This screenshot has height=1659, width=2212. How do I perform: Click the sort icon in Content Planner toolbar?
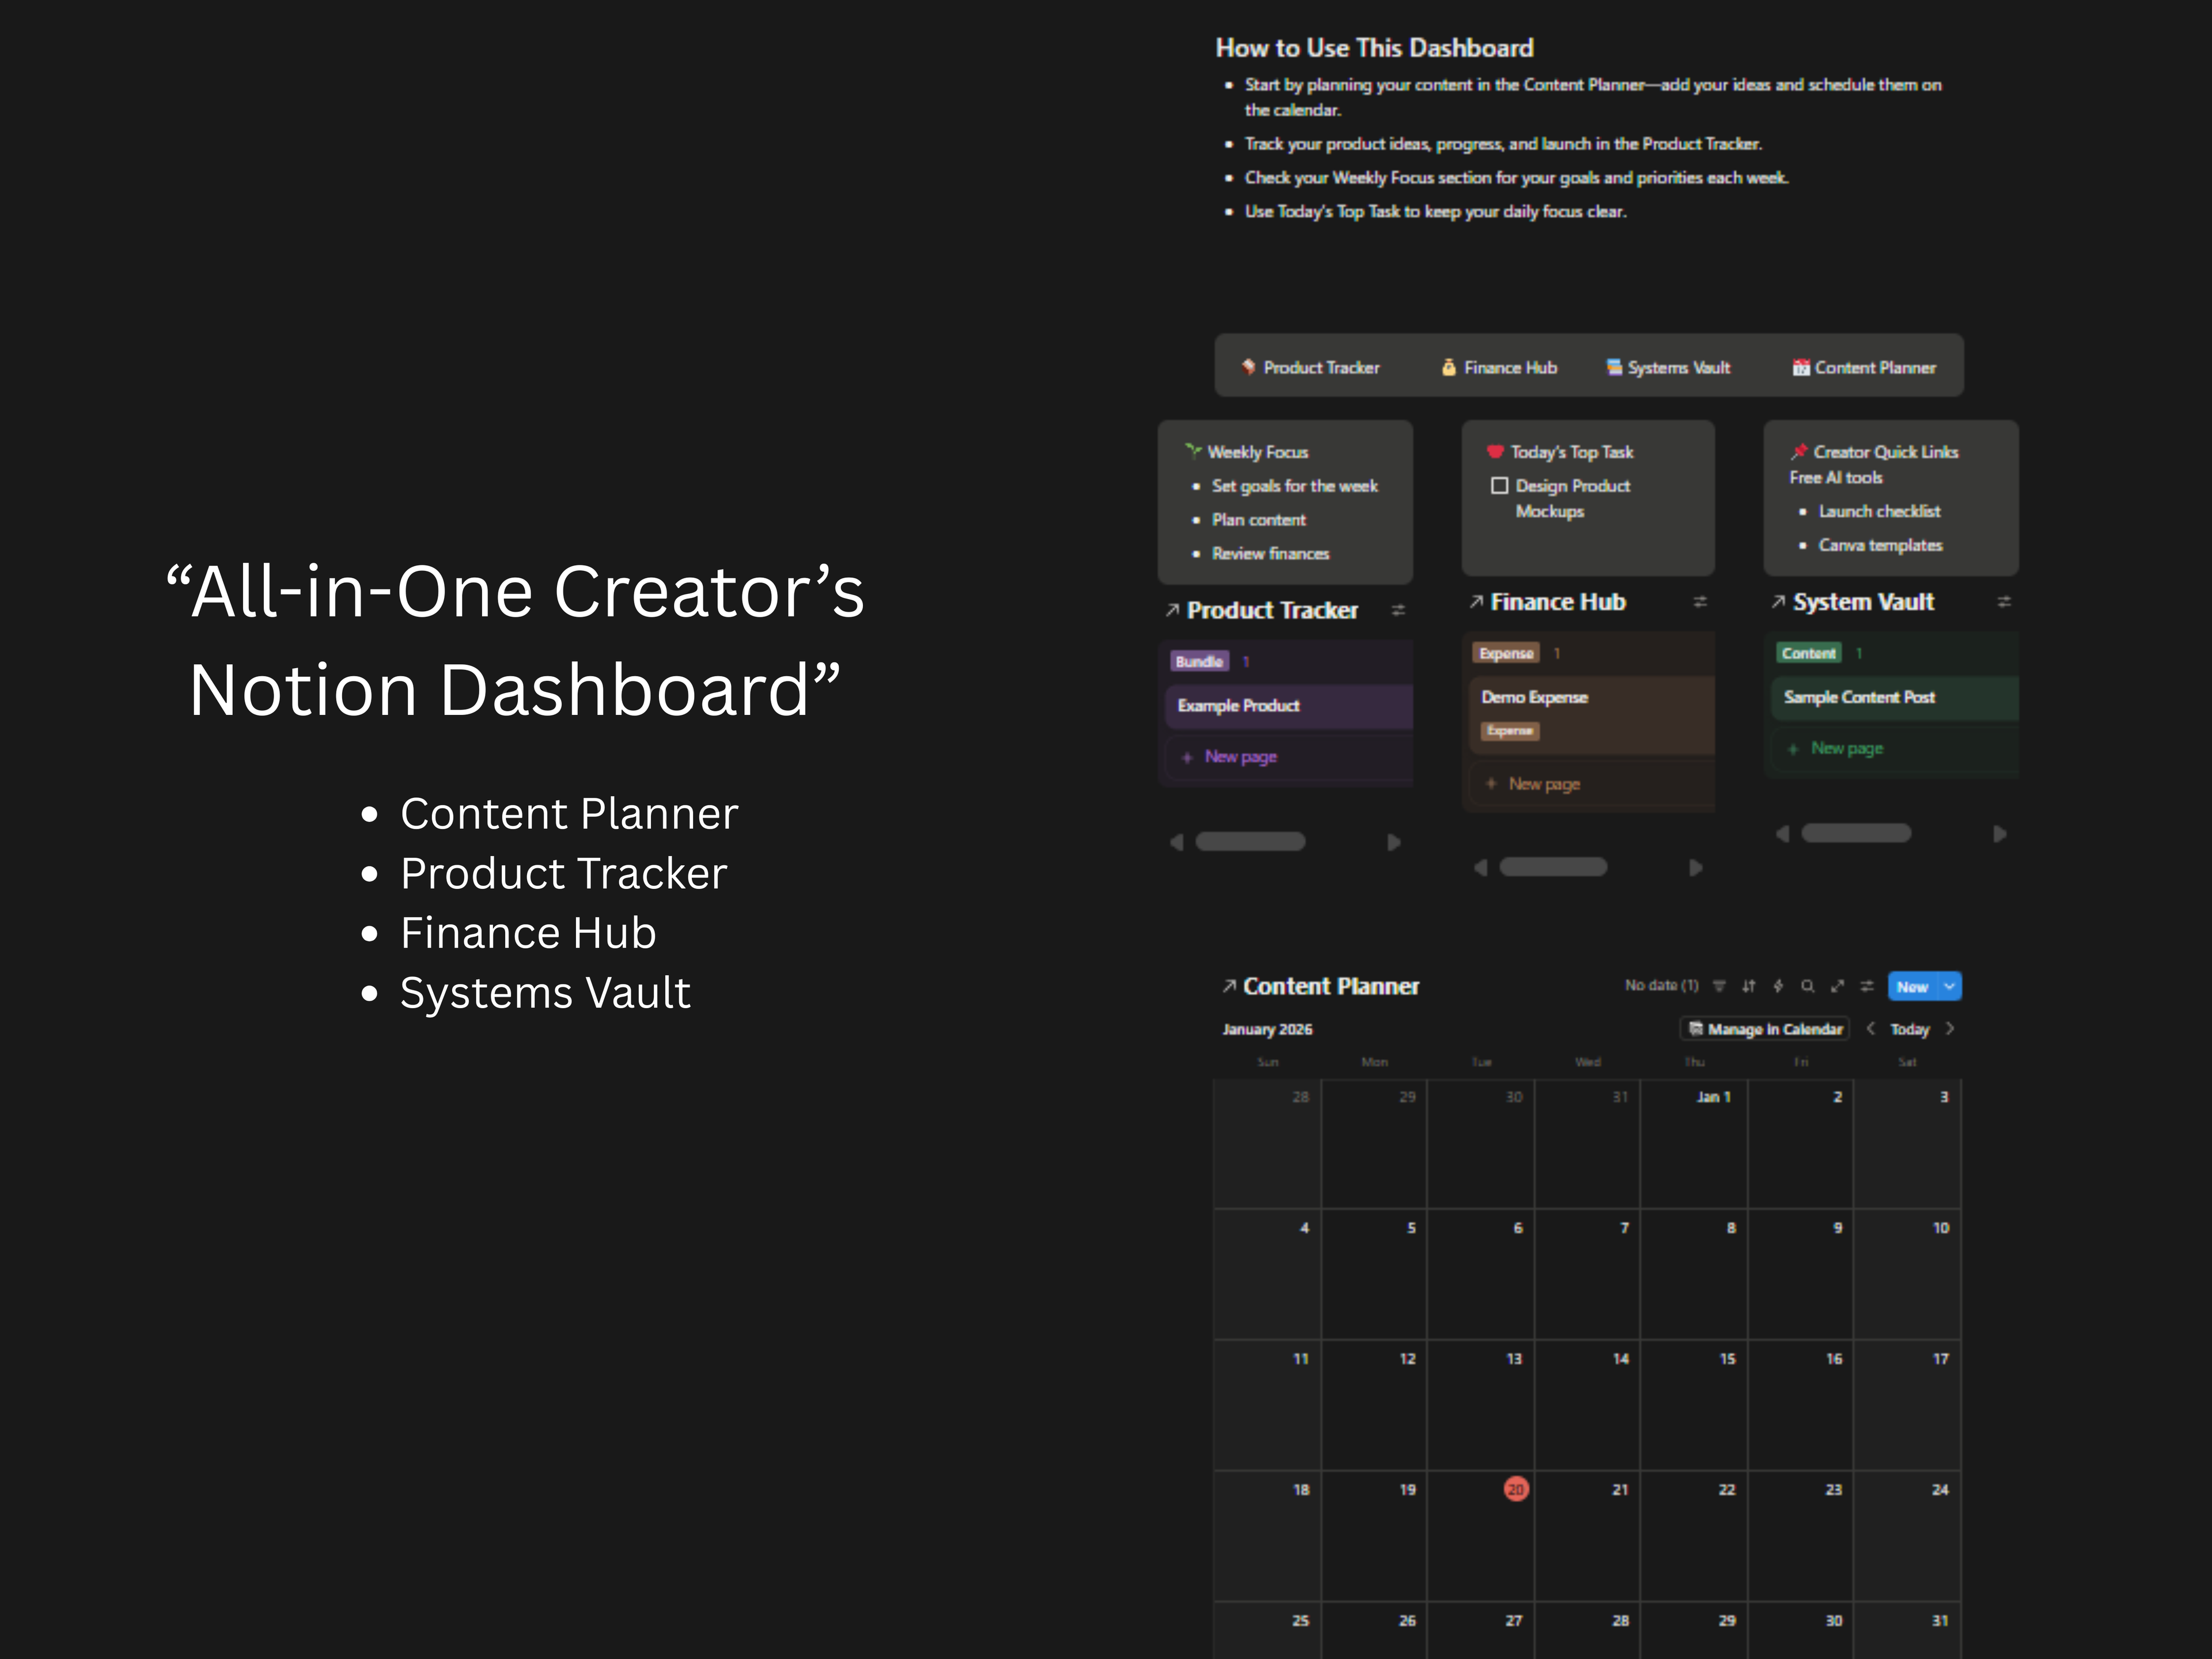click(1749, 986)
